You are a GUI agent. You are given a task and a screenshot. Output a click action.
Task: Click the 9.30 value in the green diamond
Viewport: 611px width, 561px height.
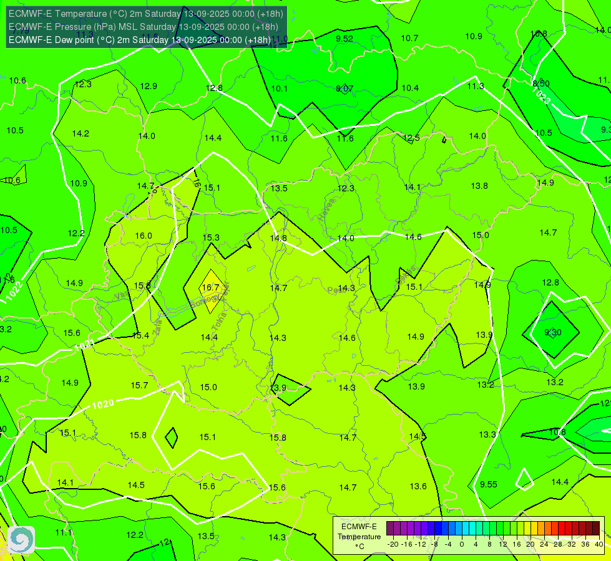(552, 332)
